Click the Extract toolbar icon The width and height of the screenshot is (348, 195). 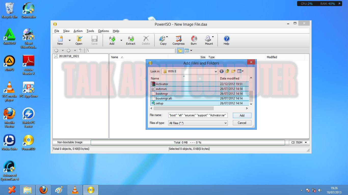pos(131,40)
